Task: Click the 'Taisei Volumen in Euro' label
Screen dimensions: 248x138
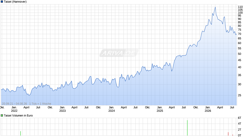Action: (18, 115)
